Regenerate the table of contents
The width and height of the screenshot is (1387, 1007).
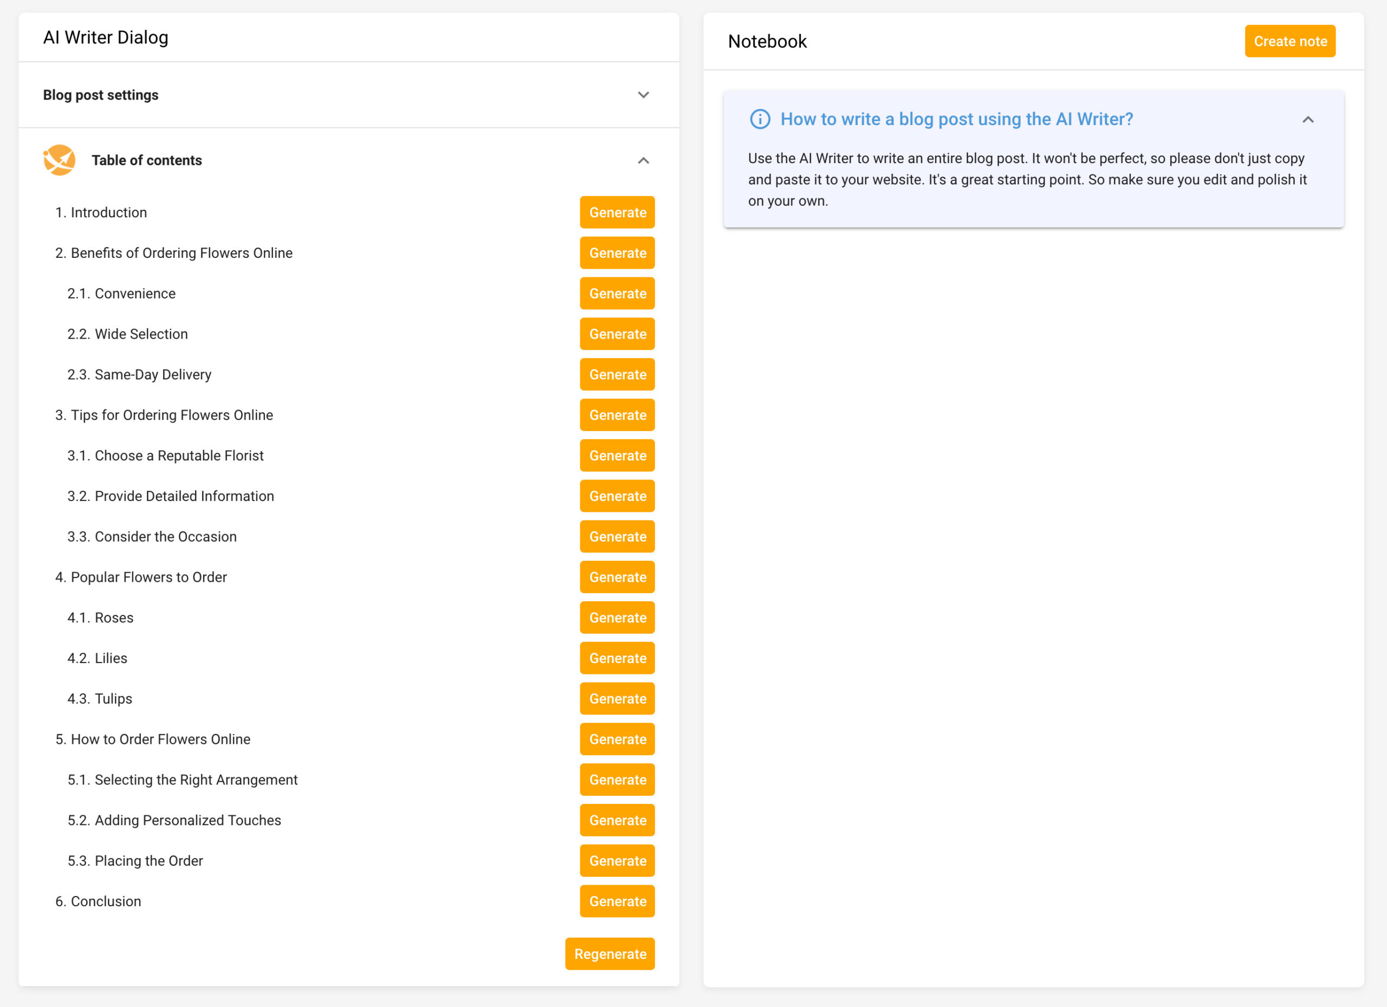pos(609,954)
